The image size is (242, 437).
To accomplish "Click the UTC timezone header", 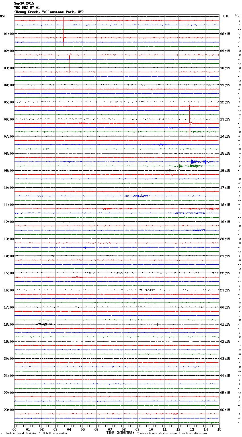I will tap(226, 16).
